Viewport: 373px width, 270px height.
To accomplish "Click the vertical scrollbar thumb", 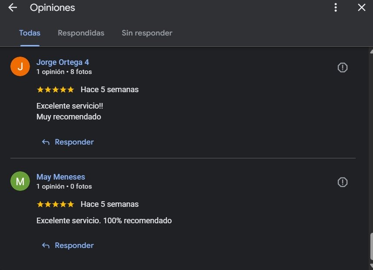I will pyautogui.click(x=371, y=246).
